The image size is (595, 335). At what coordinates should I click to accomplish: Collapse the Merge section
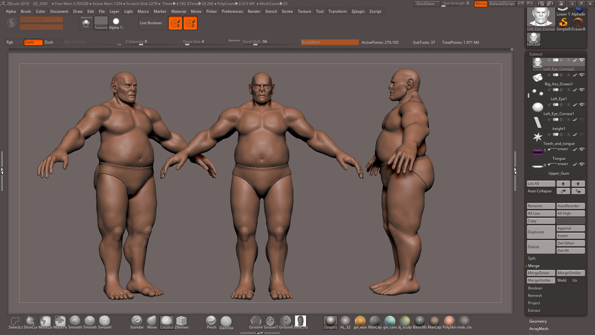coord(534,266)
